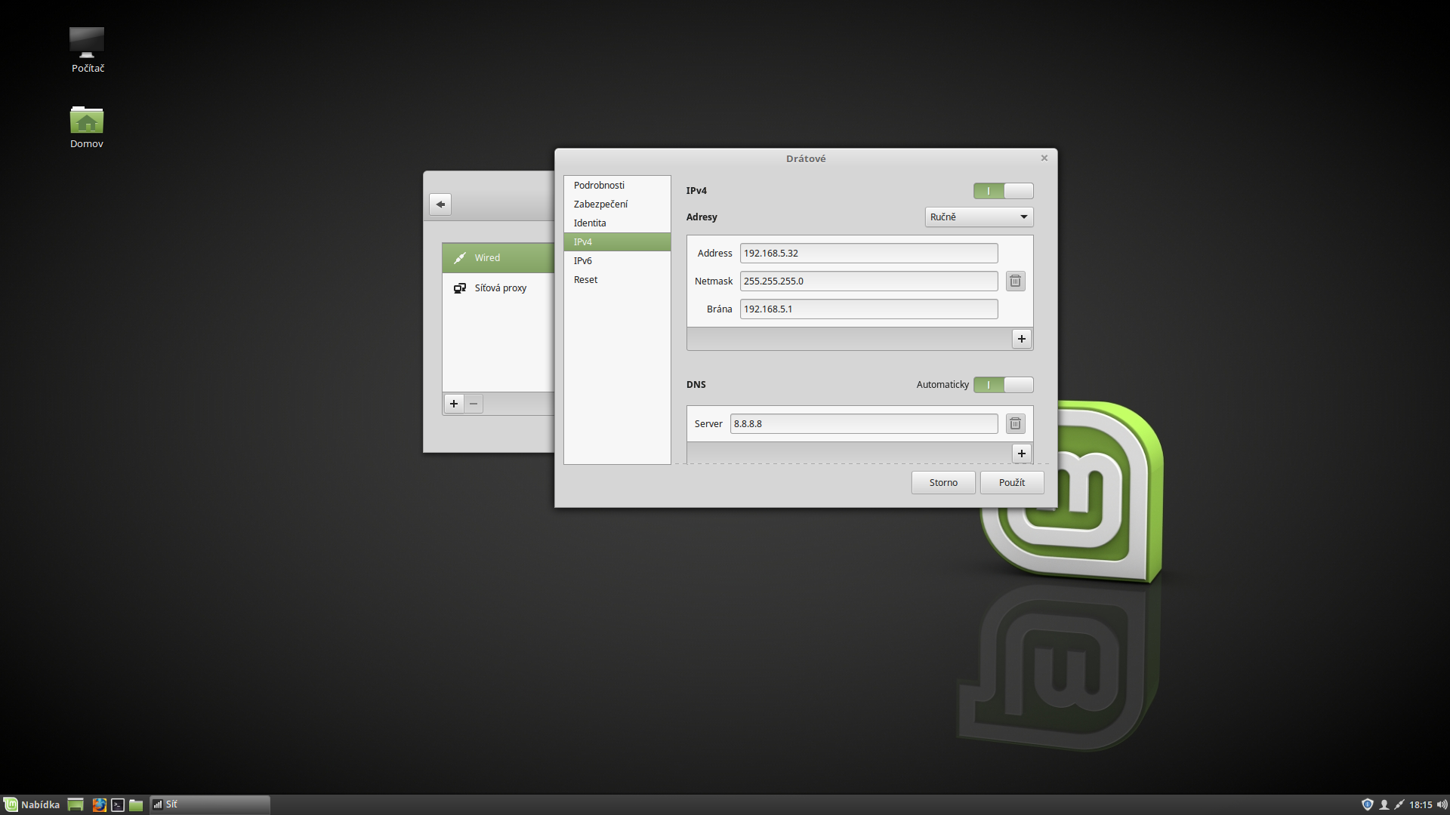
Task: Toggle the Automaticky DNS switch
Action: point(1003,385)
